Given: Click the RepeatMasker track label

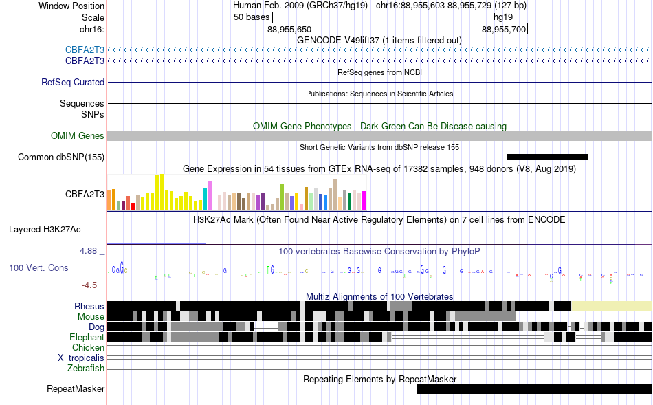Looking at the screenshot, I should point(76,388).
